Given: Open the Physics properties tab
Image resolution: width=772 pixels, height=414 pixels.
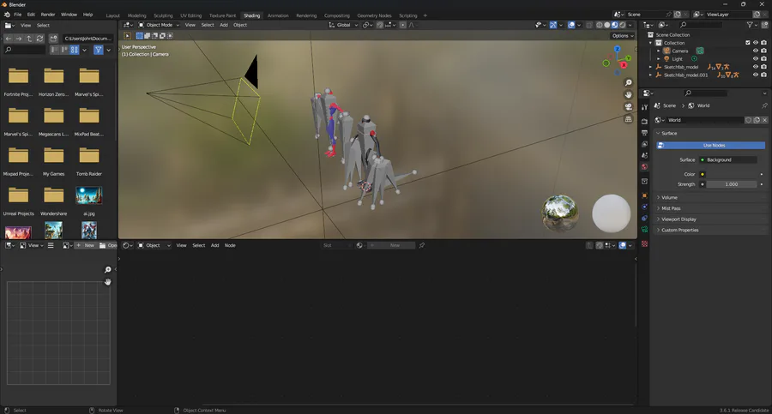Looking at the screenshot, I should pos(644,207).
